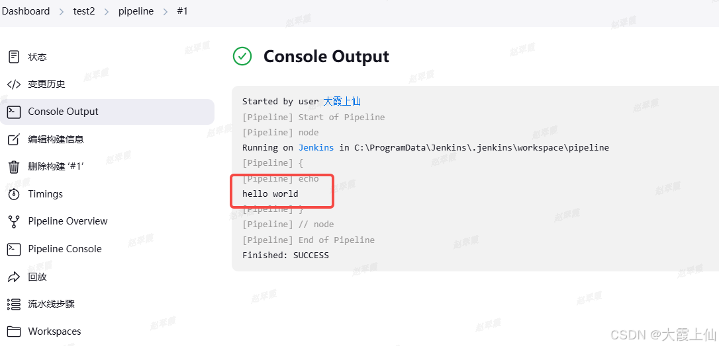Click the Pipeline Console terminal icon
This screenshot has height=346, width=719.
click(x=14, y=249)
